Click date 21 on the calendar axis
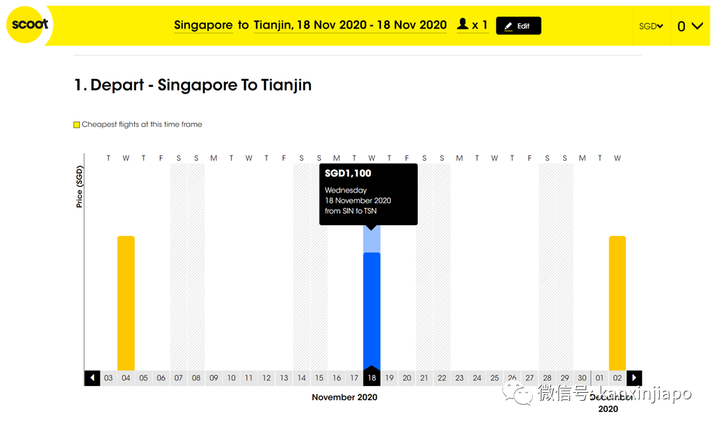The width and height of the screenshot is (715, 426). click(425, 377)
